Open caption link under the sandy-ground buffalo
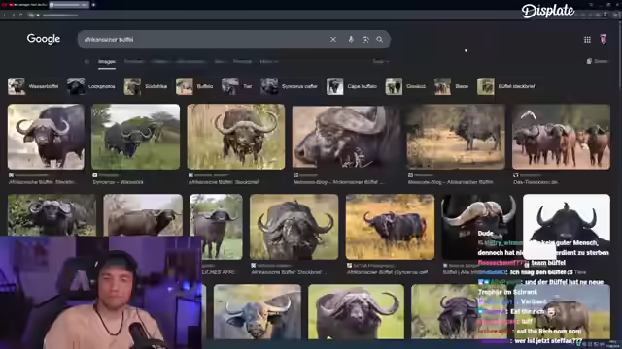Screen dimensions: 622x349 tap(451, 182)
